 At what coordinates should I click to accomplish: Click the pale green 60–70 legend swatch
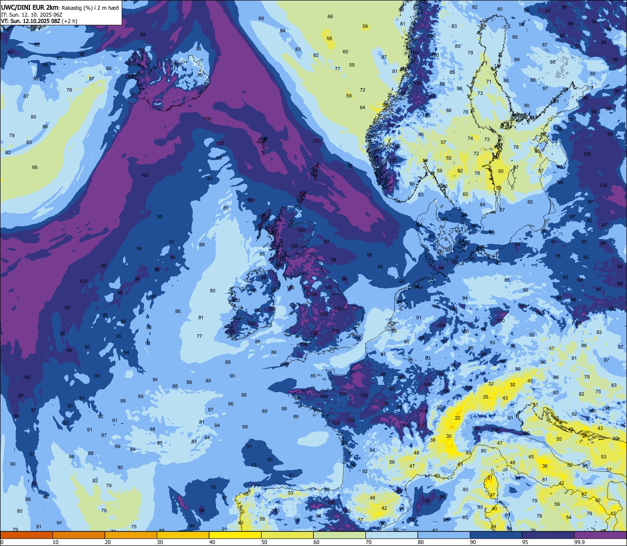click(339, 535)
